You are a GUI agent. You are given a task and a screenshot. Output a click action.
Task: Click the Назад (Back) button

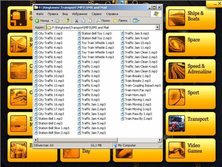click(42, 21)
